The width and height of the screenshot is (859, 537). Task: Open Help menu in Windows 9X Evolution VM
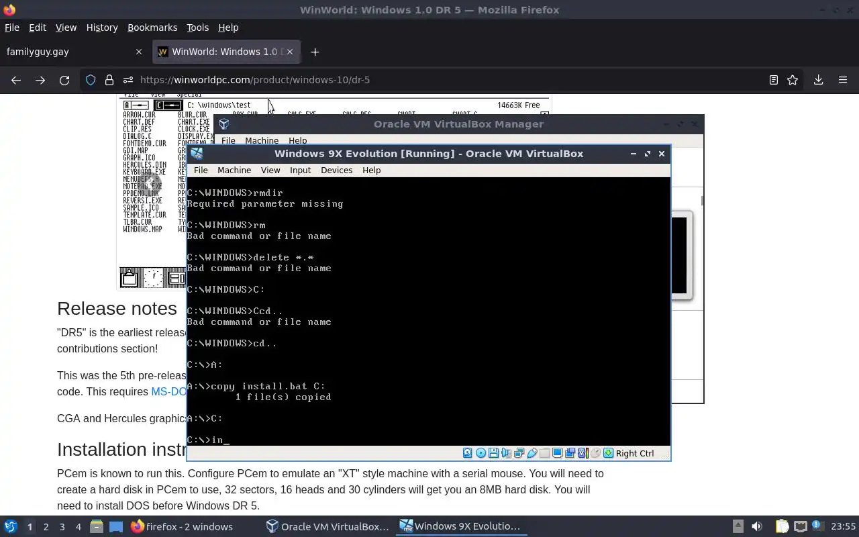[x=371, y=170]
